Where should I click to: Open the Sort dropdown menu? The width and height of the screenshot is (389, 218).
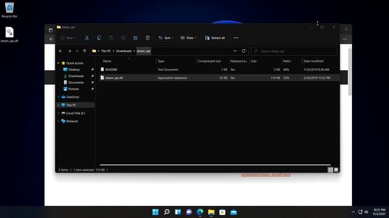(166, 38)
